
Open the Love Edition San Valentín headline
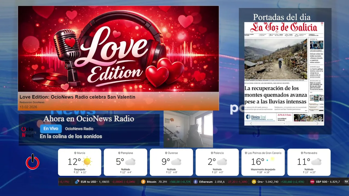point(77,97)
